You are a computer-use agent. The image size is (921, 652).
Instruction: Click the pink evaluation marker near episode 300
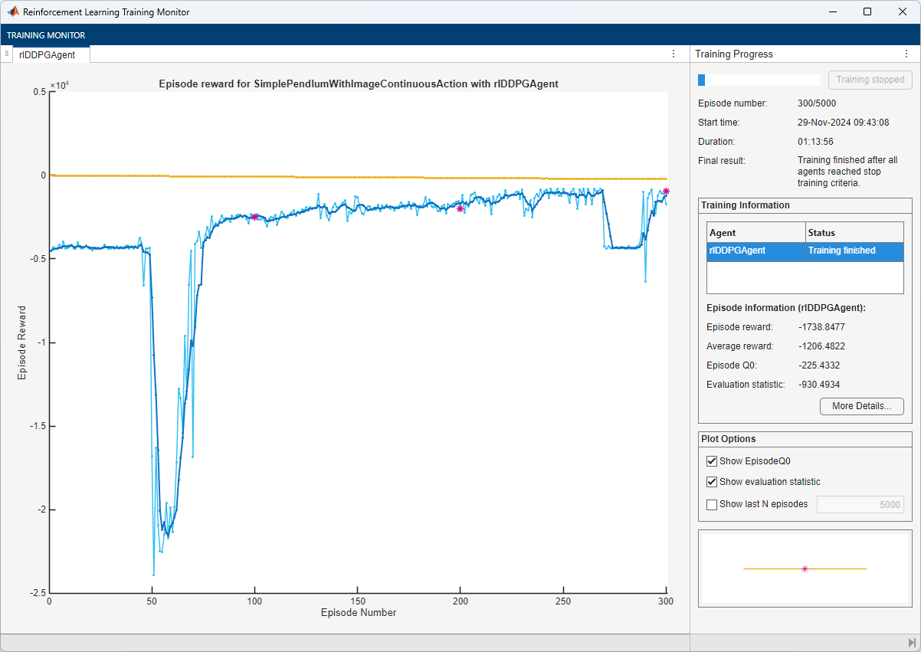pyautogui.click(x=665, y=191)
